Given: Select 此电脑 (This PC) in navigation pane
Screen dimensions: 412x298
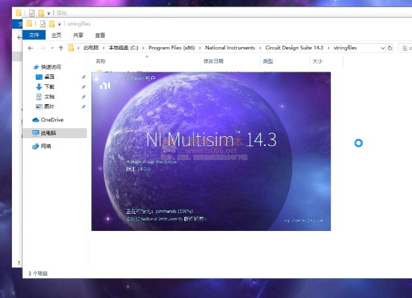Looking at the screenshot, I should [50, 133].
